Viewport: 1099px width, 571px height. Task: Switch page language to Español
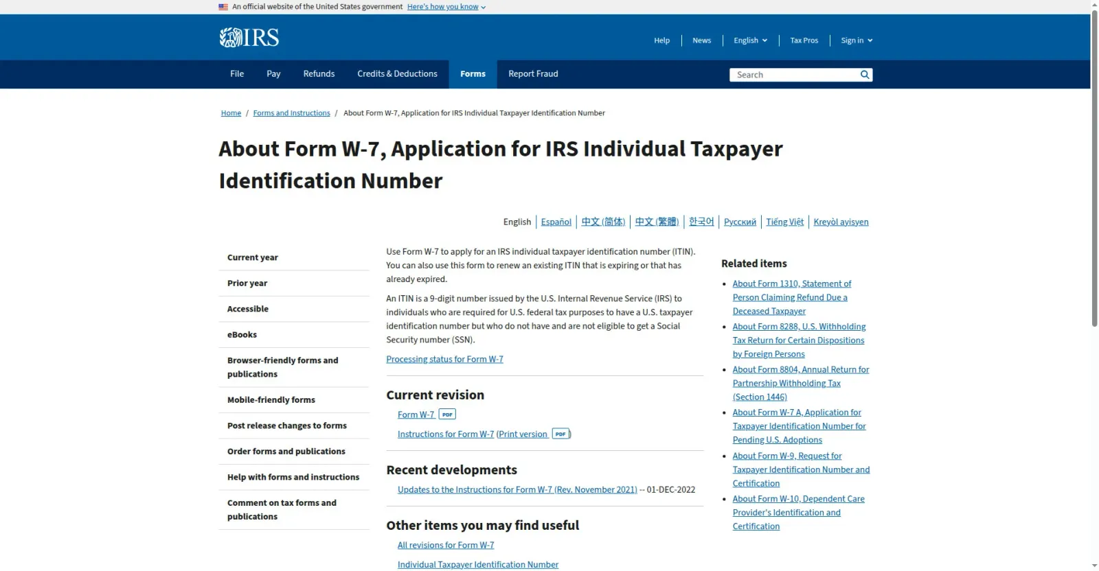pos(556,222)
